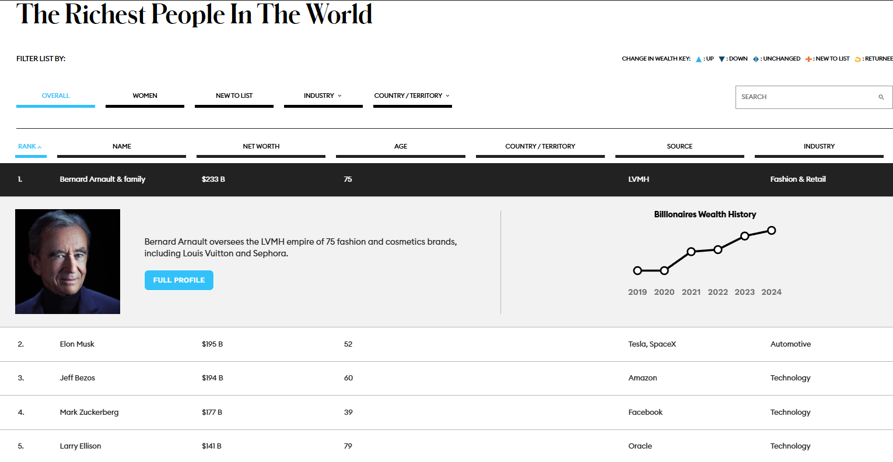Click the $233 B net worth value
The width and height of the screenshot is (893, 462).
pos(213,179)
